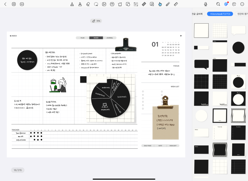The image size is (248, 181).
Task: Pick the white Plan sticker with black circle
Action: [238, 82]
